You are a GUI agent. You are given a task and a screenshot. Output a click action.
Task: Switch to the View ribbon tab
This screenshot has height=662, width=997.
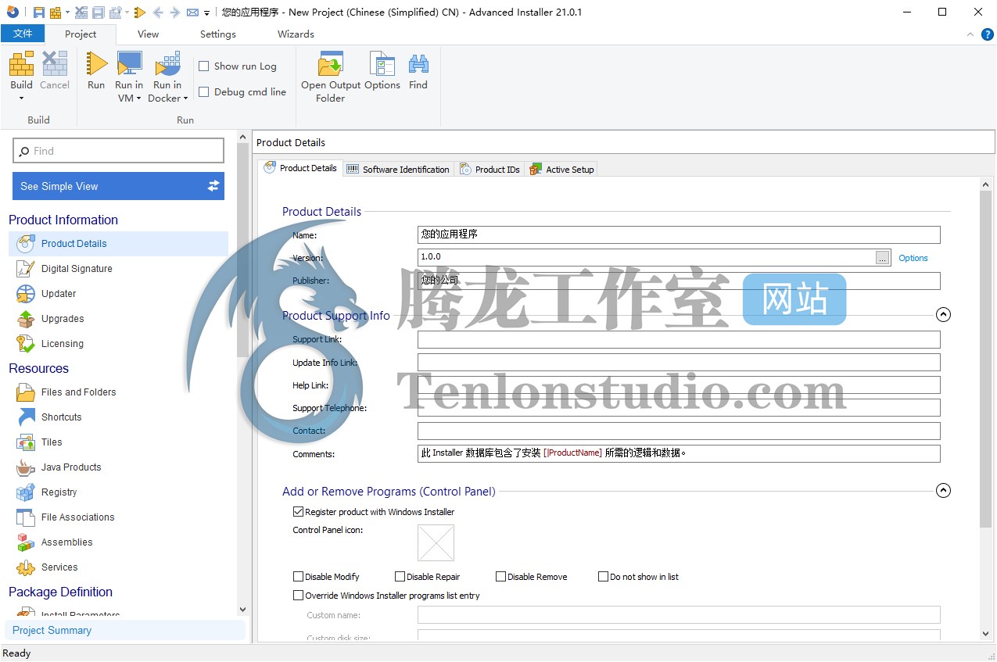[x=148, y=34]
